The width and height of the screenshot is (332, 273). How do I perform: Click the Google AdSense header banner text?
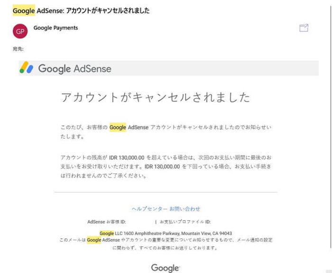click(75, 69)
